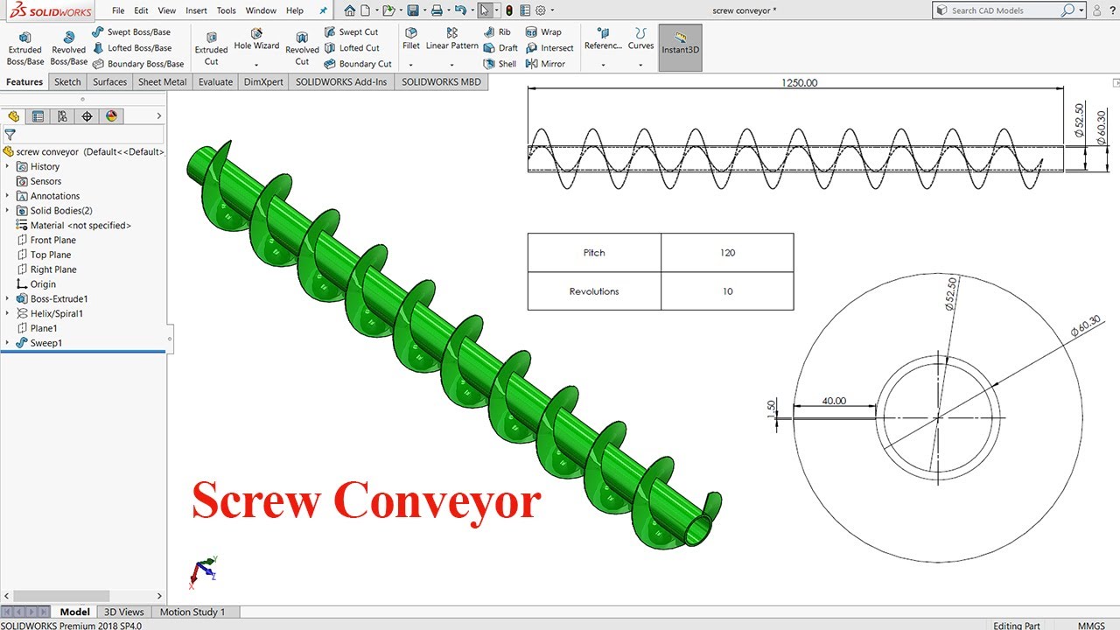1120x630 pixels.
Task: Switch to the Sketch tab
Action: pos(67,81)
